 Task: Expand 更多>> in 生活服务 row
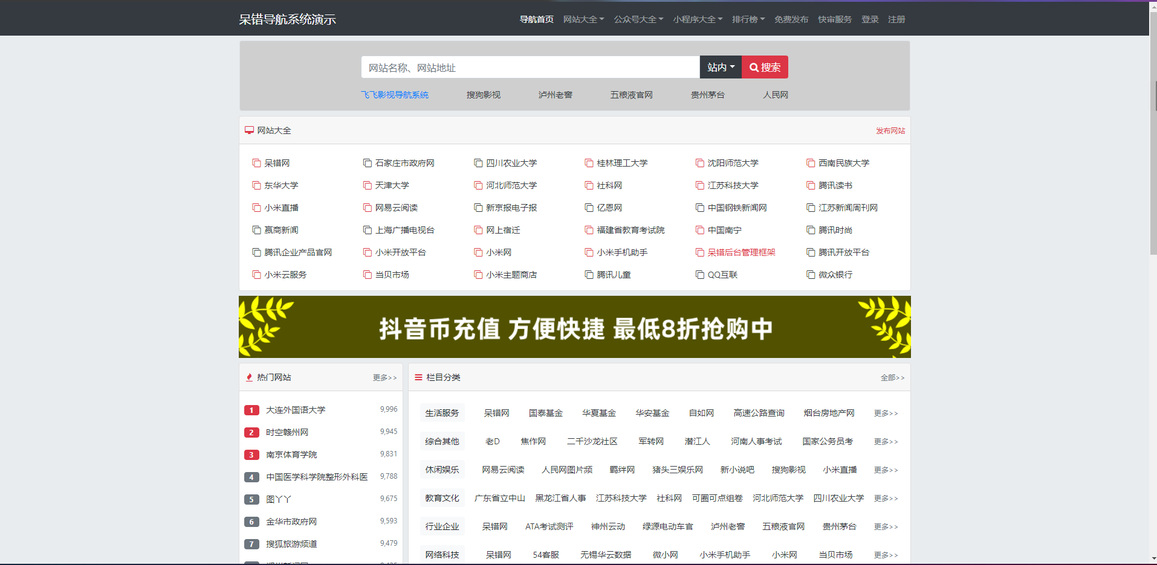click(886, 413)
